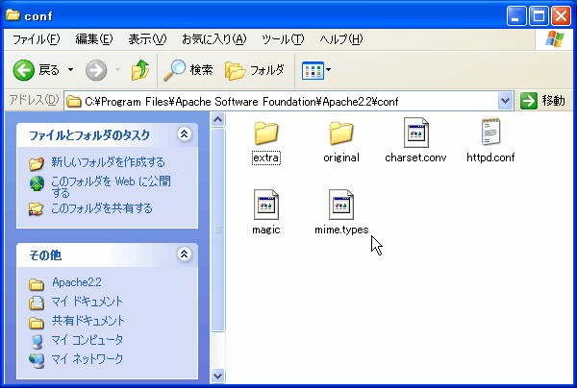This screenshot has width=577, height=388.
Task: Maximize the conf window
Action: pos(539,16)
